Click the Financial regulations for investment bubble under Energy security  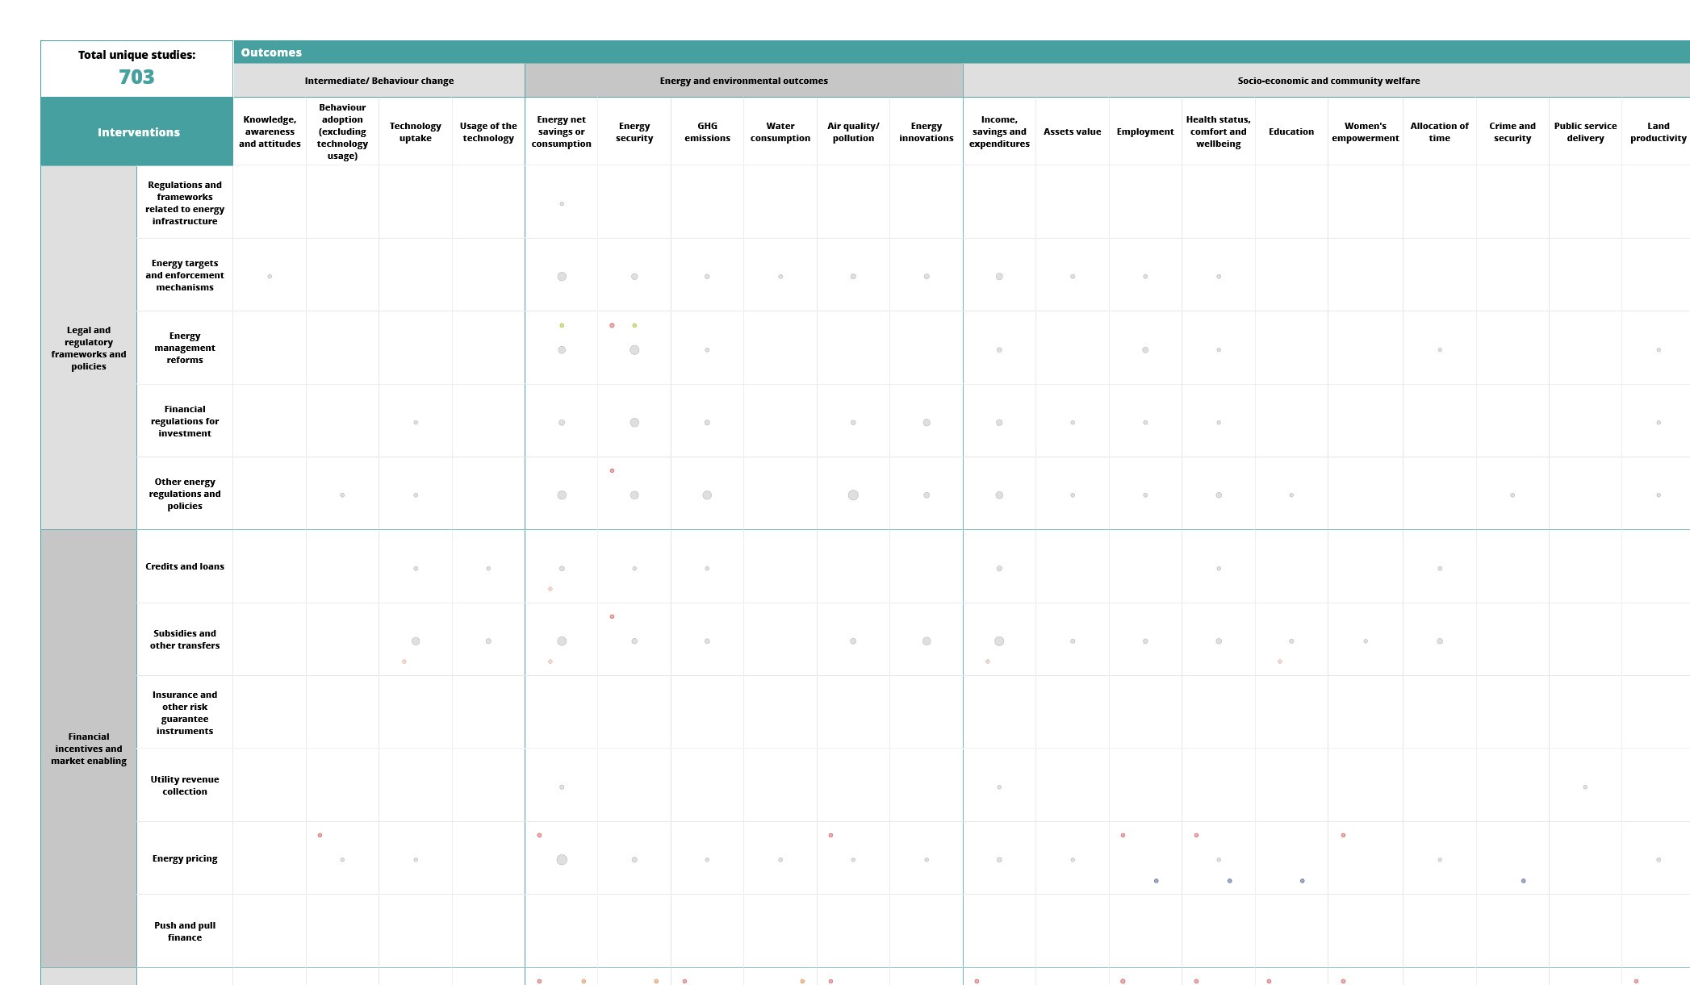[x=634, y=423]
